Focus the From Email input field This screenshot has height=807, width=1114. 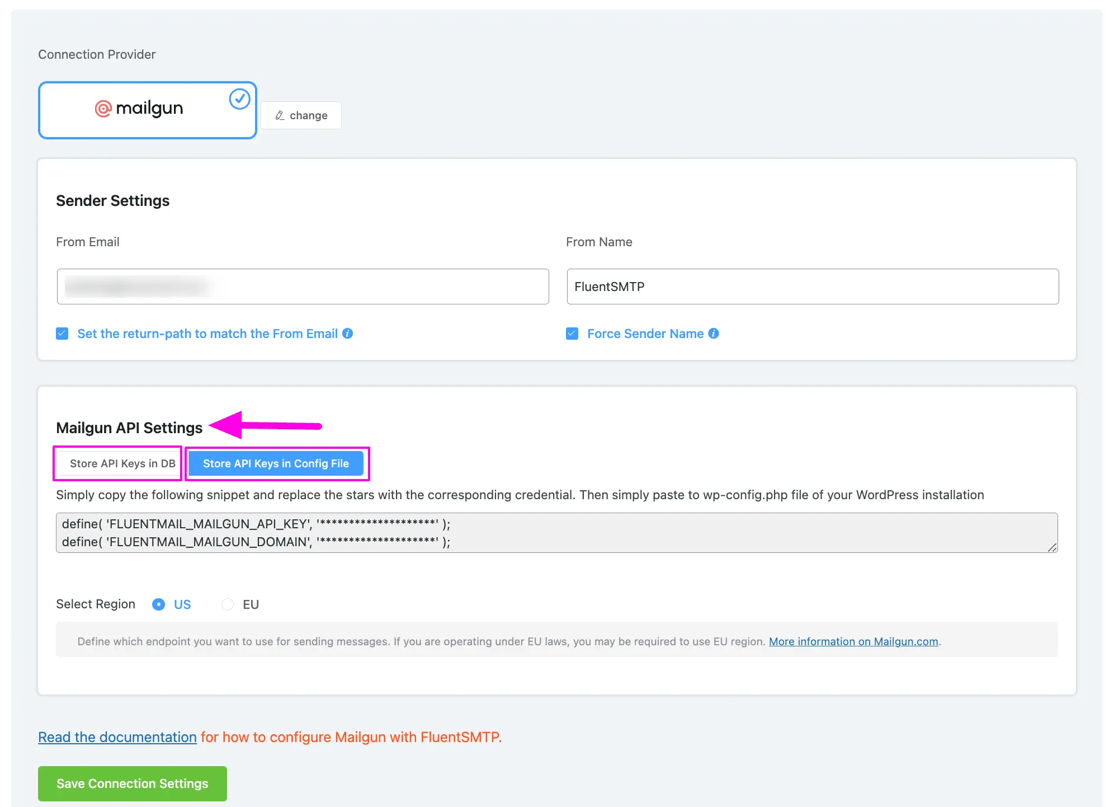pos(303,287)
